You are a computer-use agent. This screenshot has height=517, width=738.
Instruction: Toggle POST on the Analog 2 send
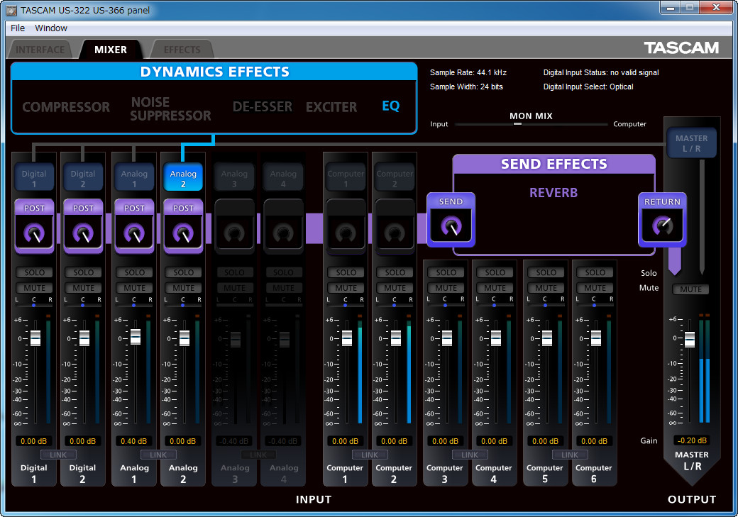pos(183,208)
